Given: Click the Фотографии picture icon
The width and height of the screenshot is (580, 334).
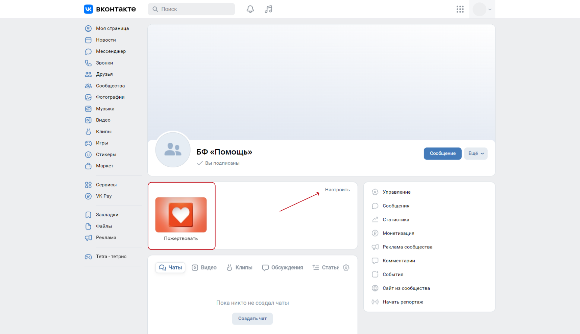Looking at the screenshot, I should tap(88, 97).
